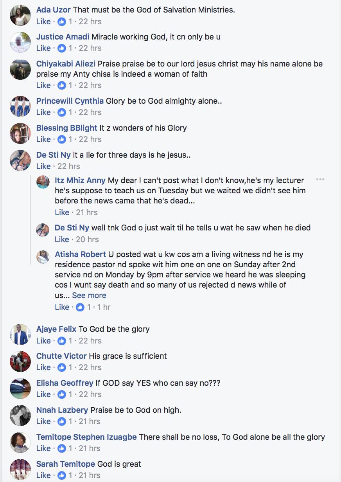Click the reaction icon under Sarah Temitope's comment
Screen dimensions: 341x482
62,476
